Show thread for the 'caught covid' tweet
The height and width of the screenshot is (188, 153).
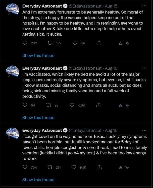click(38, 180)
